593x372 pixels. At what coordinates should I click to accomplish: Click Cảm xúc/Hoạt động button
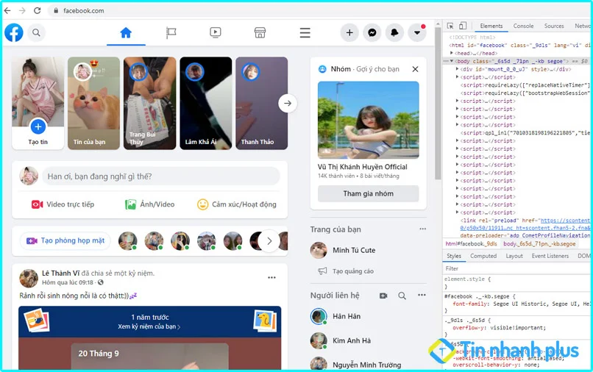[x=237, y=204]
